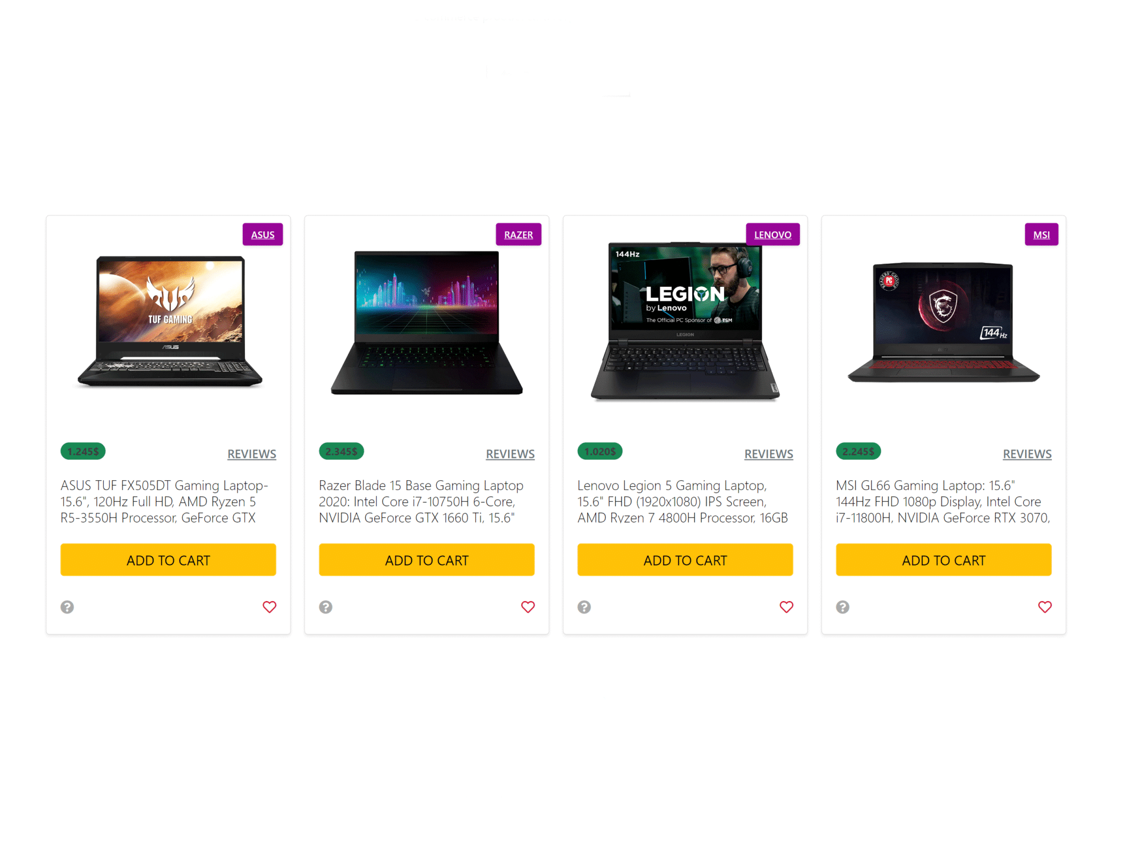Viewport: 1125px width, 844px height.
Task: Click the heart icon on MSI laptop
Action: 1044,607
